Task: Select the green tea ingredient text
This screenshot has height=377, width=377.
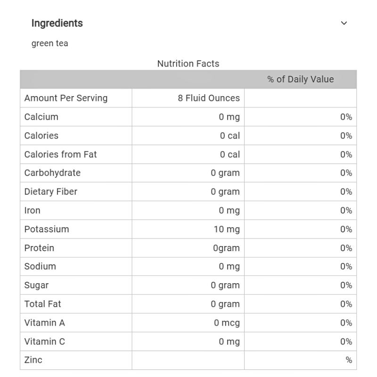Action: click(50, 43)
